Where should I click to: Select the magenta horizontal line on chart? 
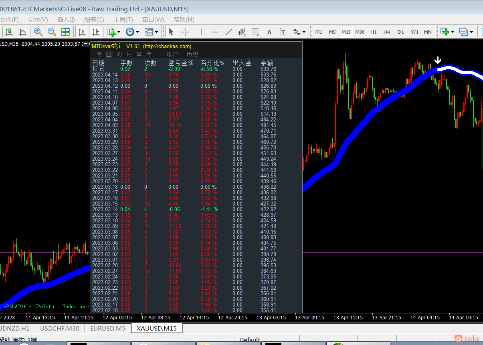[393, 253]
